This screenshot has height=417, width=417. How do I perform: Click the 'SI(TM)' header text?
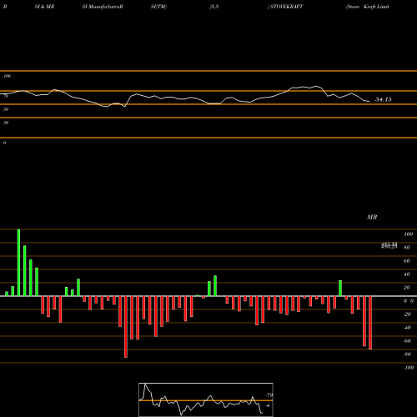tap(158, 7)
